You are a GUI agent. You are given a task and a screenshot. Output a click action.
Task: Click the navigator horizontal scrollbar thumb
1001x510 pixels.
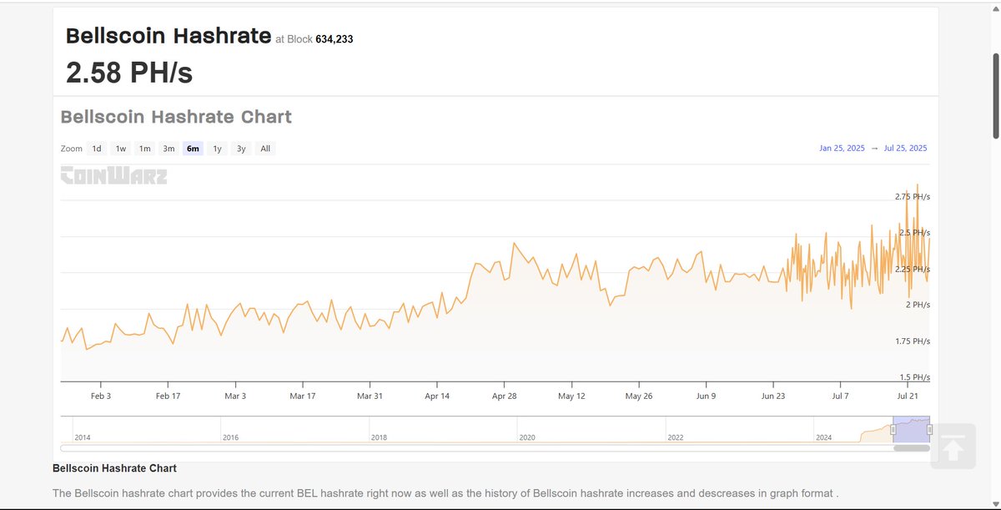coord(911,448)
